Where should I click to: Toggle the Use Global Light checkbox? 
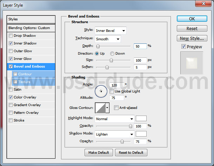click(x=112, y=91)
